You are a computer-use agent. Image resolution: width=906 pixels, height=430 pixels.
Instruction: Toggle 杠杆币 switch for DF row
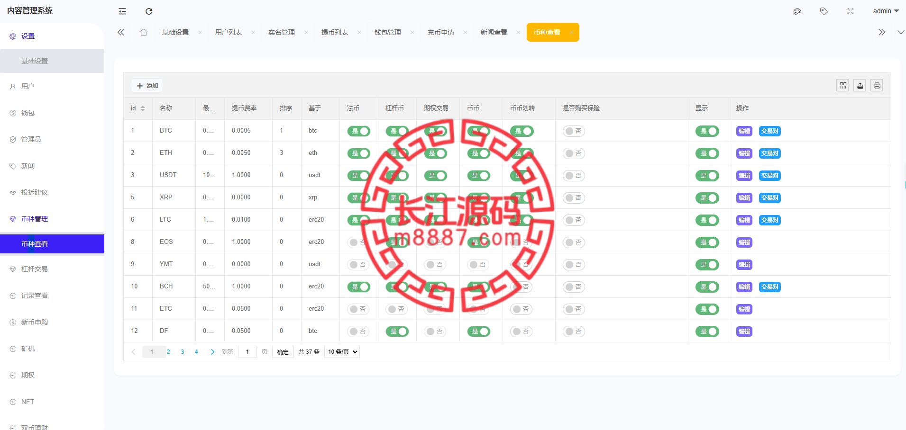pos(397,331)
